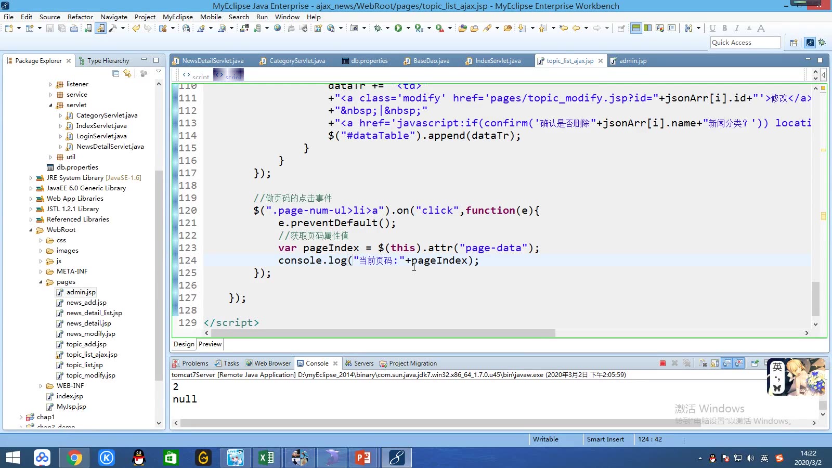Image resolution: width=832 pixels, height=468 pixels.
Task: Open the PowerPoint icon in the taskbar
Action: pyautogui.click(x=363, y=458)
